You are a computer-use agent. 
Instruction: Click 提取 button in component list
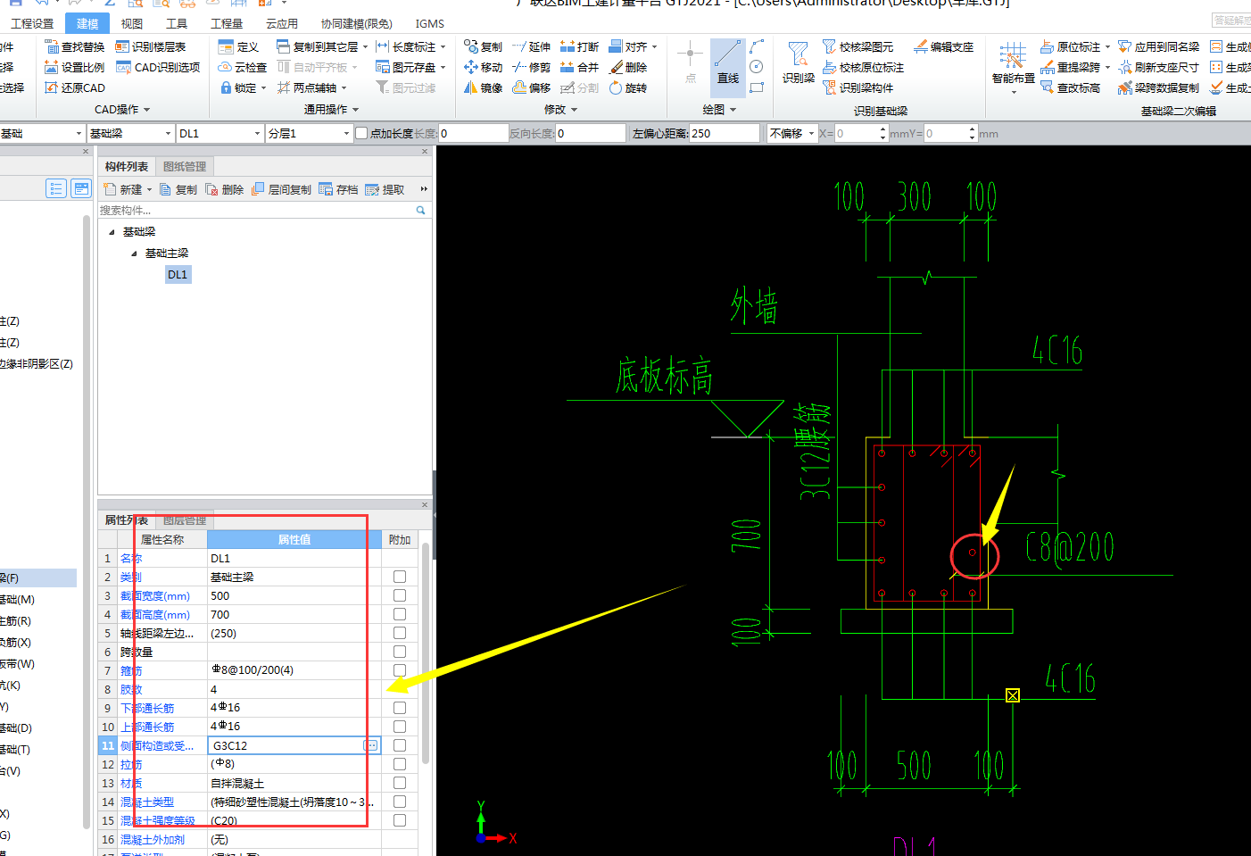[x=385, y=189]
